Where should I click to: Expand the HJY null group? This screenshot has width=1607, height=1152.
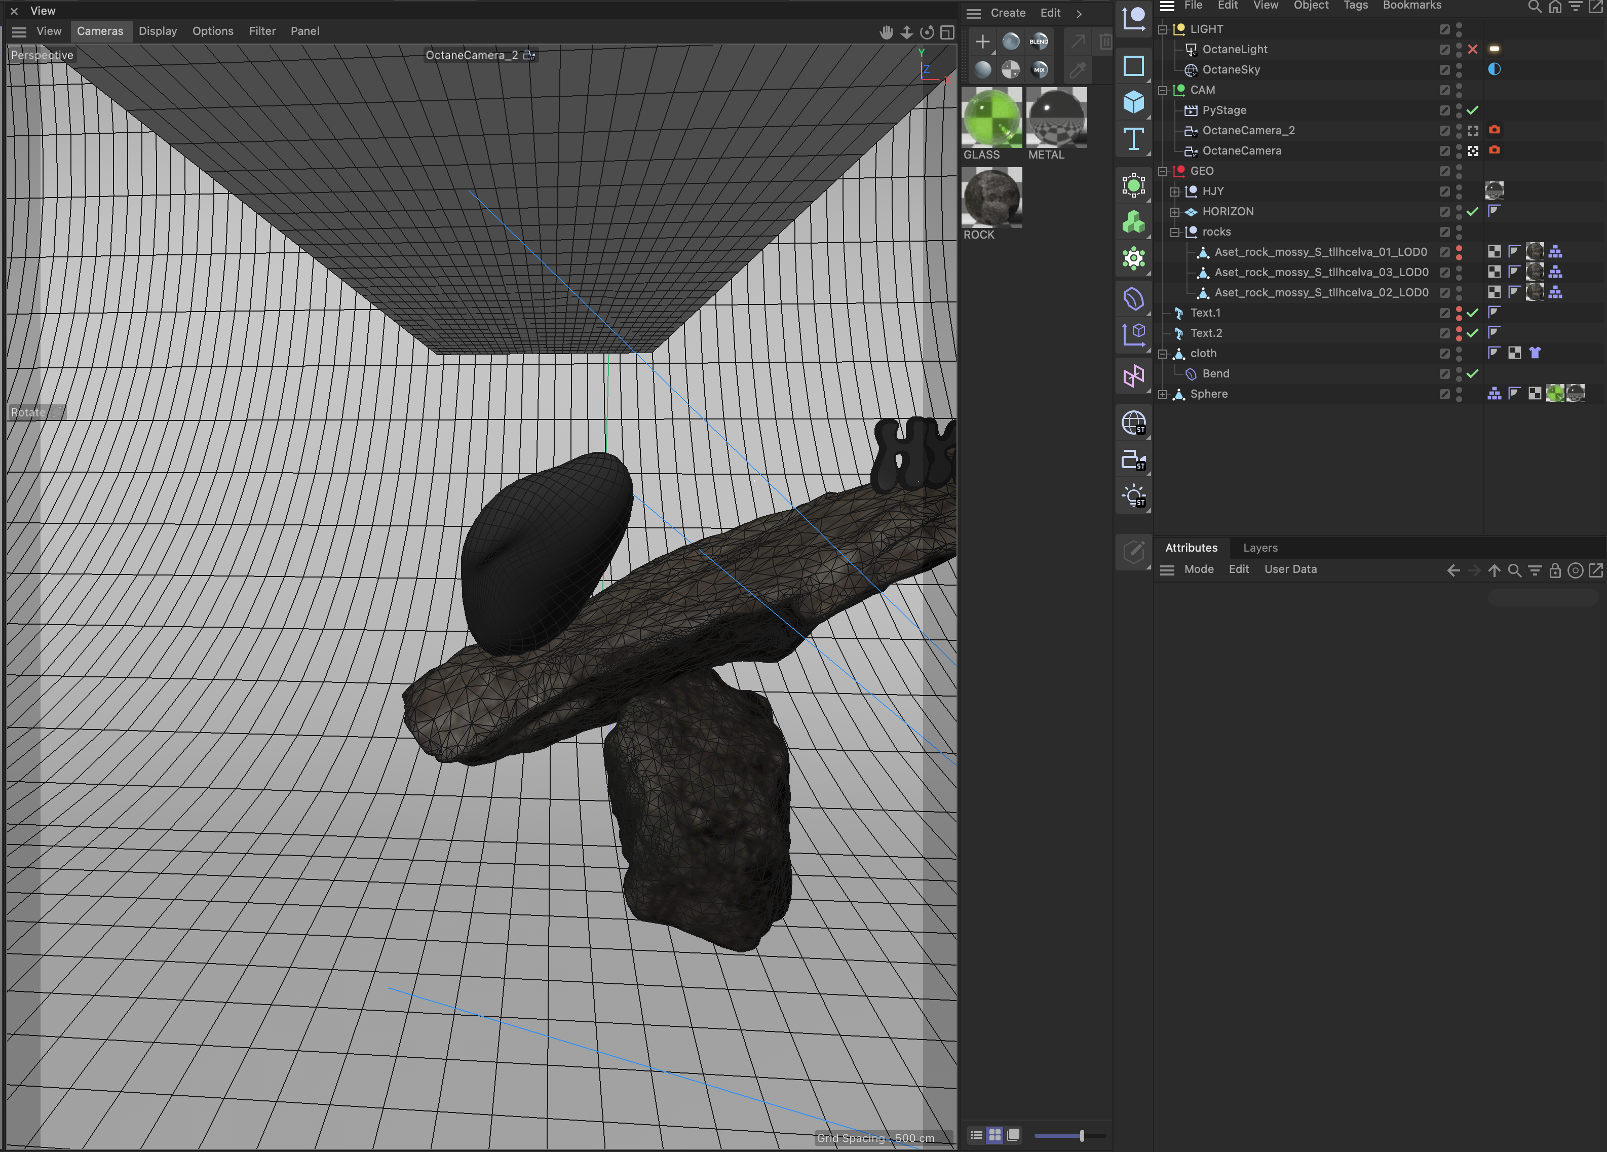[x=1174, y=191]
